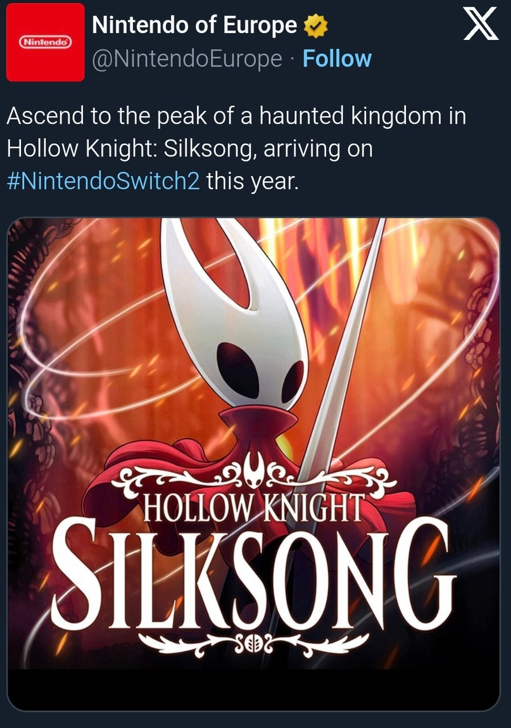The image size is (511, 728).
Task: Open the @NintendoEurope handle link
Action: point(187,59)
